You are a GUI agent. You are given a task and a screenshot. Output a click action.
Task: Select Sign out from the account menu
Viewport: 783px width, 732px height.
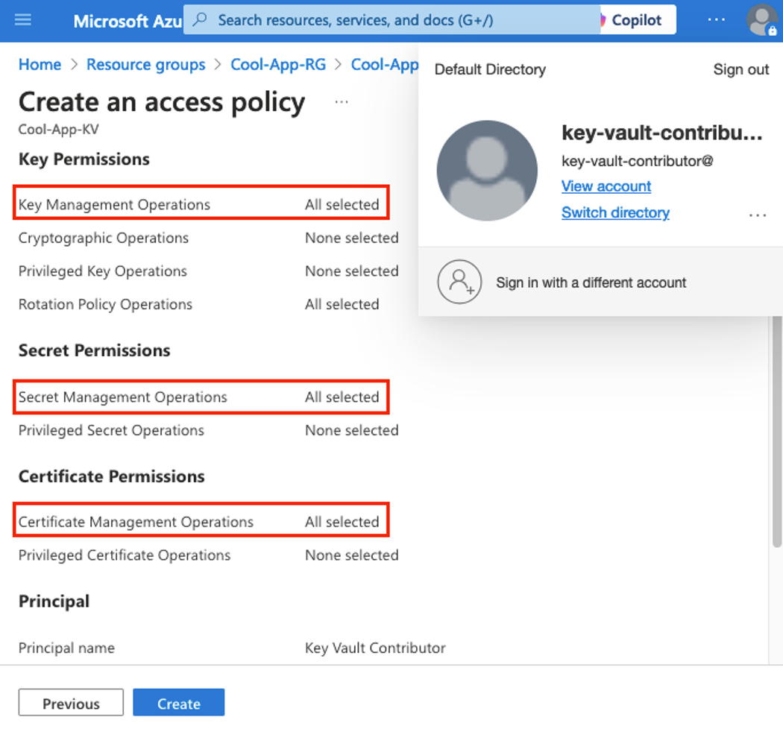click(x=740, y=69)
